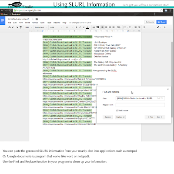Click the clear formatting icon
Screen dimensions: 174x174
click(144, 27)
